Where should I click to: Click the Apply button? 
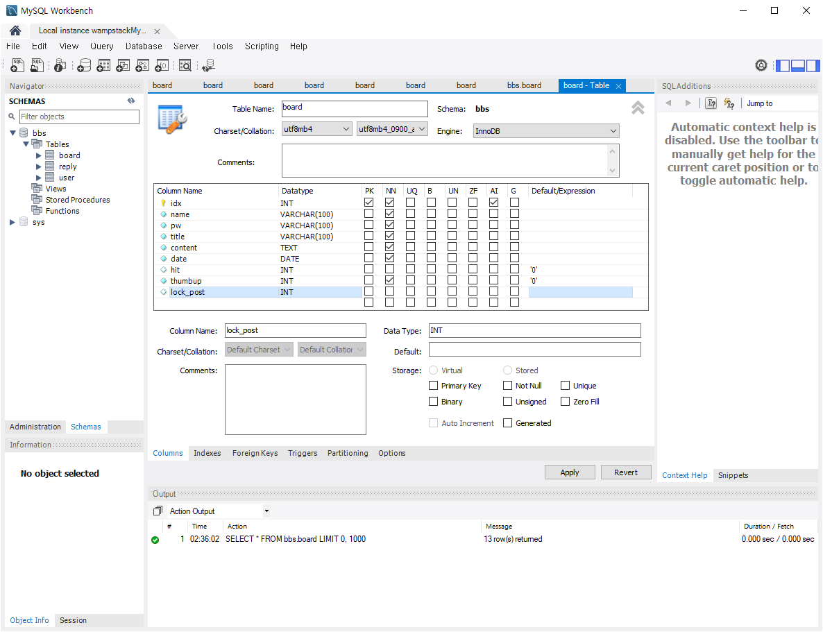[570, 472]
